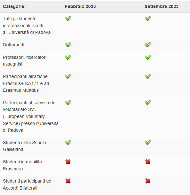Click the Febbraio 2023 checkmark for Dottorandi
This screenshot has height=195, width=190.
68,45
